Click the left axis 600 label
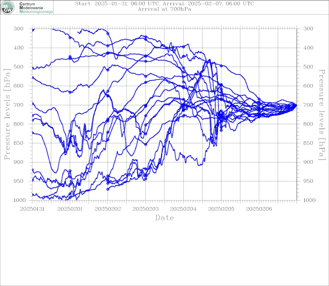329x286 pixels. click(19, 86)
